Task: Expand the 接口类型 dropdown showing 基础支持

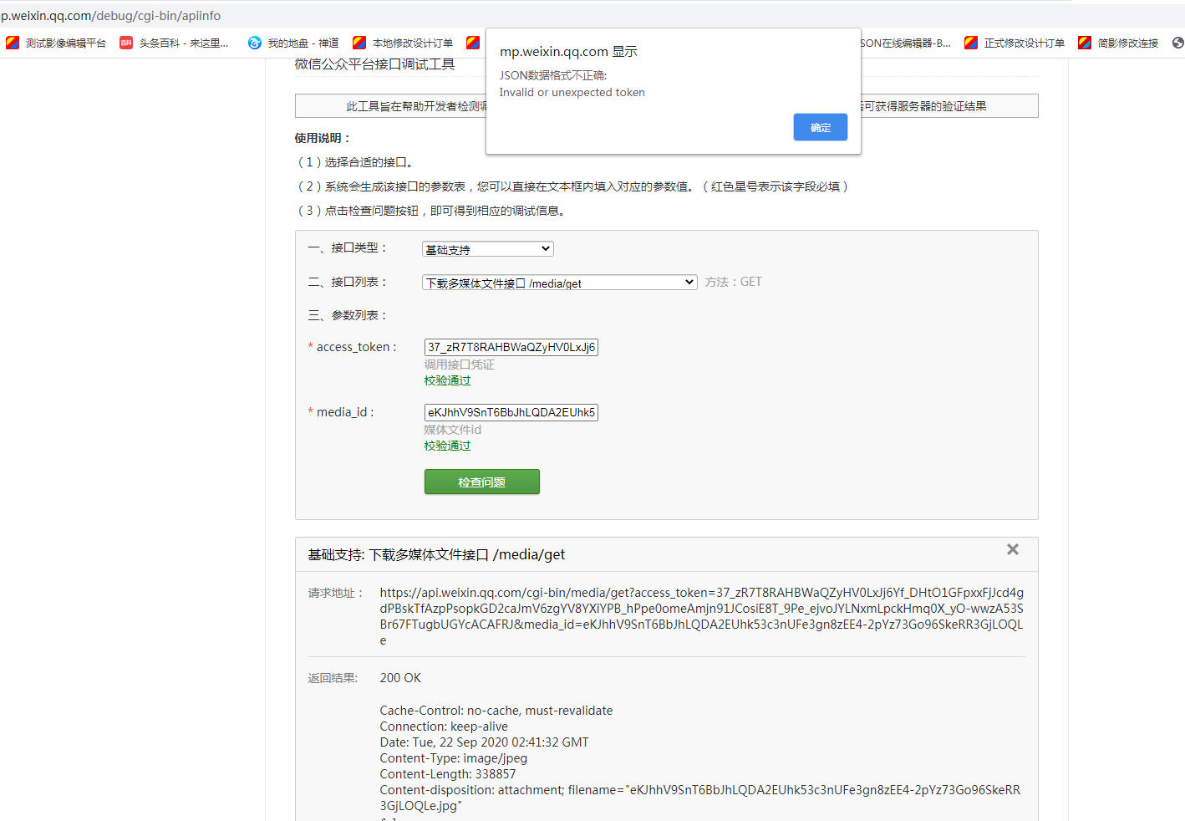Action: (488, 249)
